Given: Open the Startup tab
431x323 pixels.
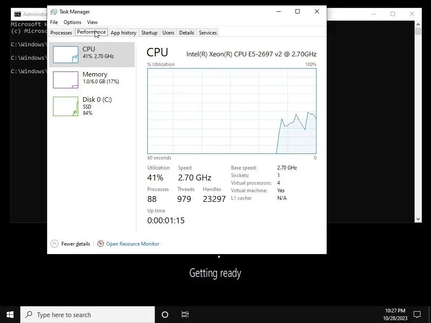Looking at the screenshot, I should tap(149, 33).
